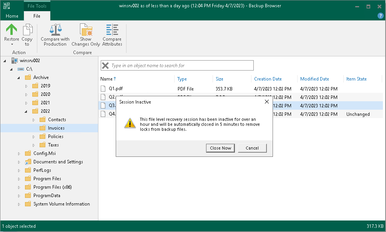Click the clear search X icon
This screenshot has width=386, height=232.
105,65
